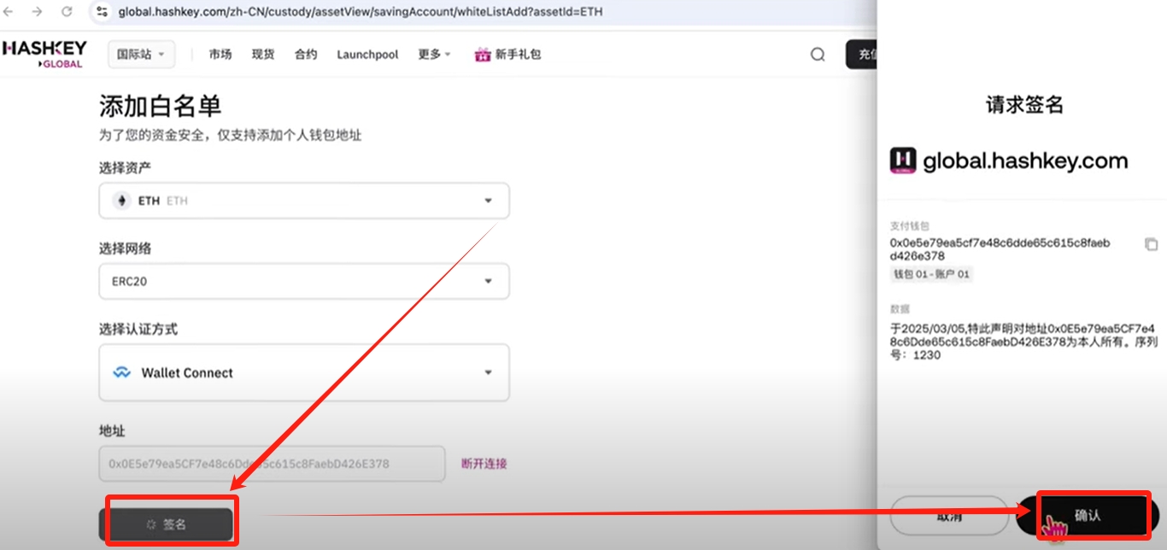
Task: Open the 现货 menu item
Action: (x=263, y=54)
